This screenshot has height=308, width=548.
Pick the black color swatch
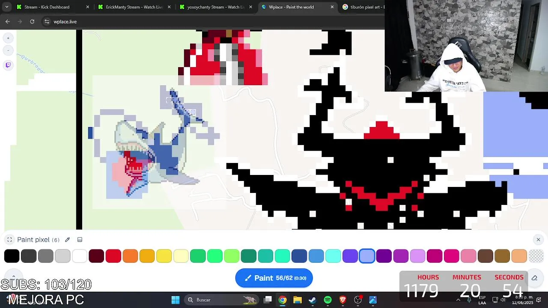tap(12, 256)
